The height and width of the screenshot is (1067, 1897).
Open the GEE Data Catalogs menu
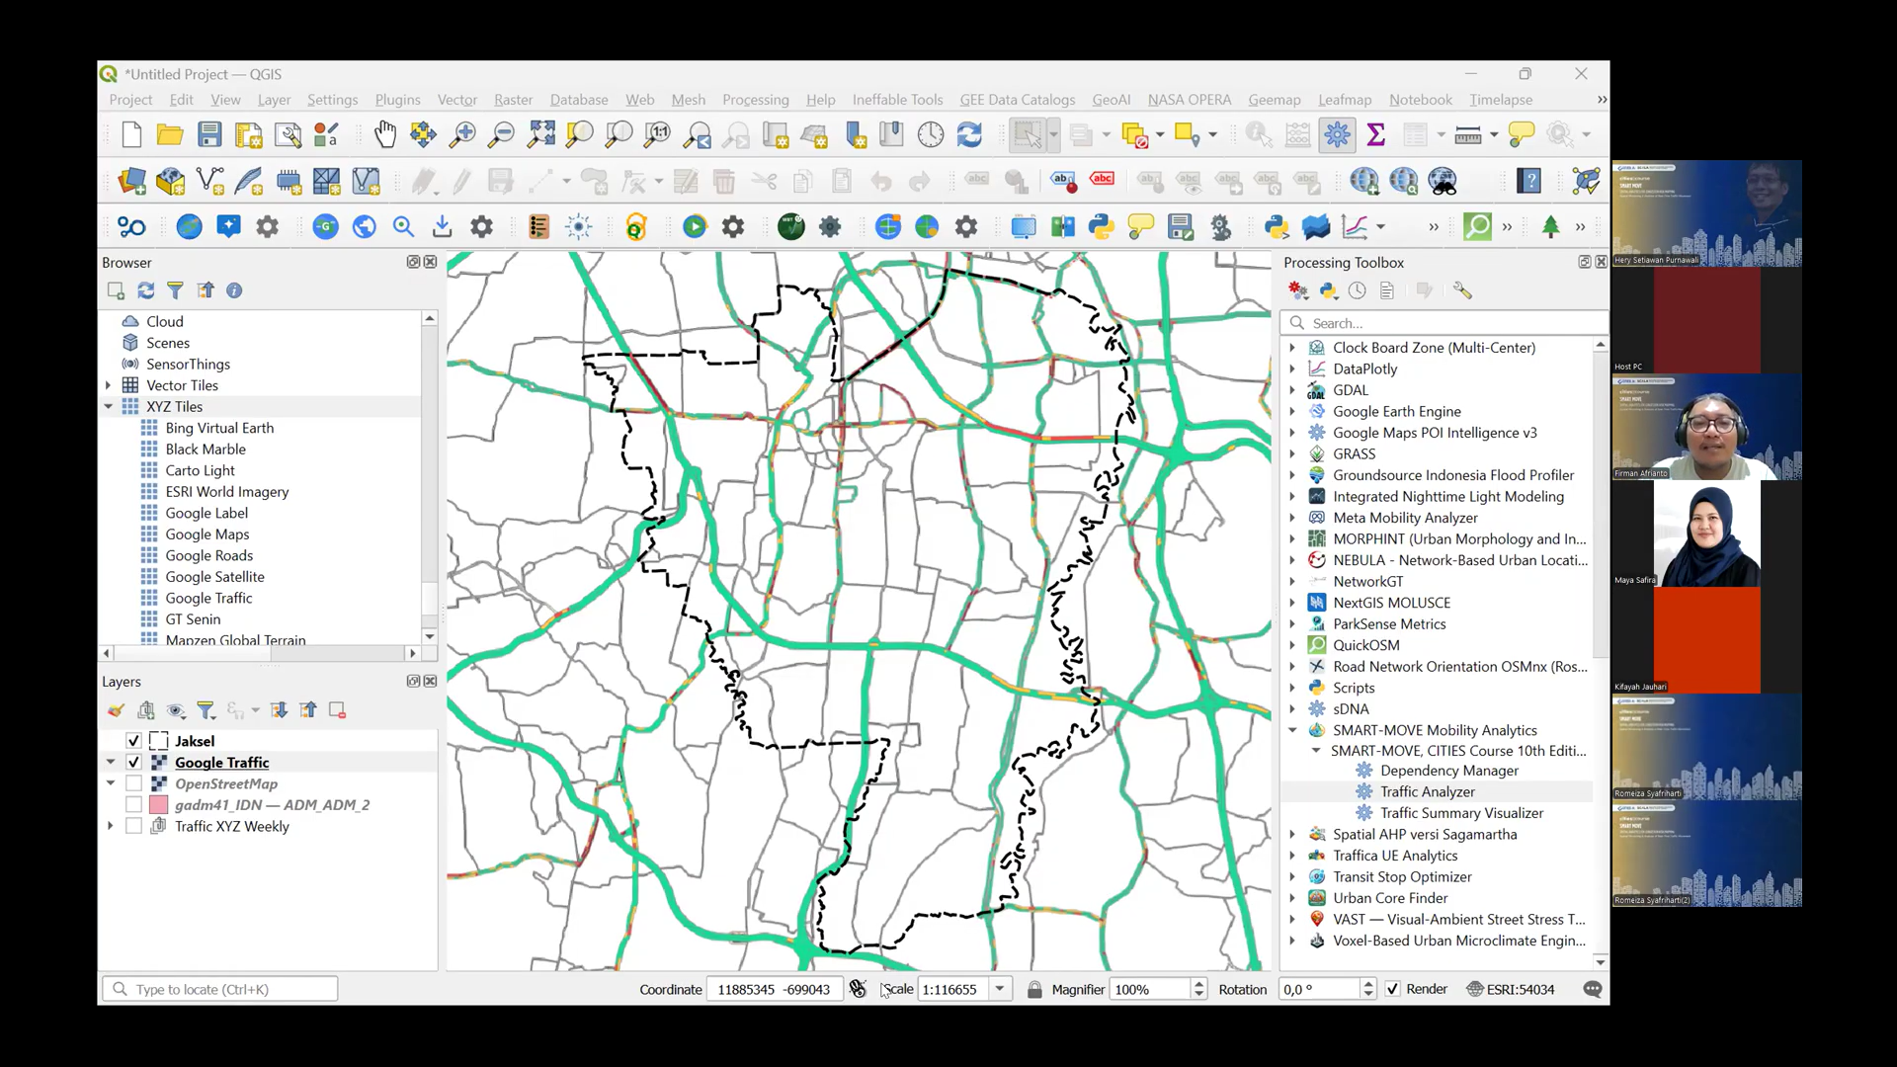point(1017,100)
